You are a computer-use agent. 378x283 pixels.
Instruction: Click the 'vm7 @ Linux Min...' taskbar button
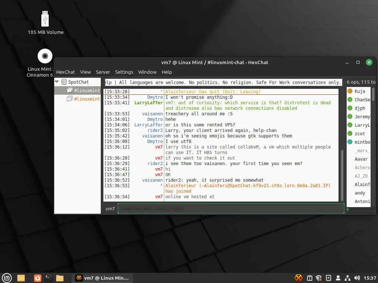[102, 278]
